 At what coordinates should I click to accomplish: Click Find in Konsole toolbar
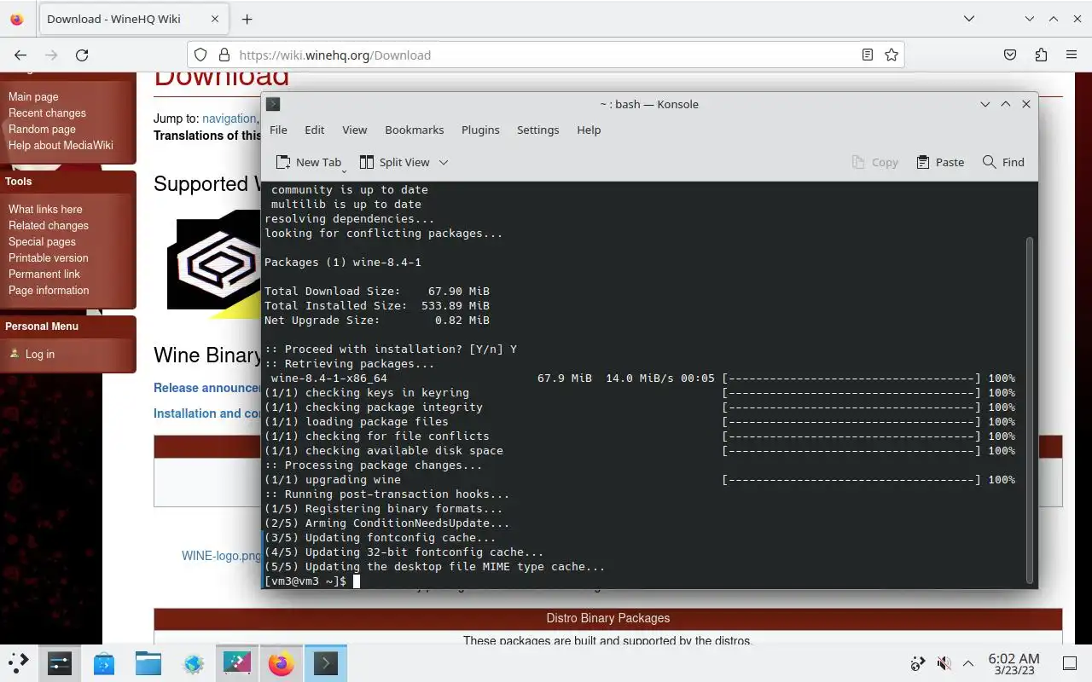1003,162
